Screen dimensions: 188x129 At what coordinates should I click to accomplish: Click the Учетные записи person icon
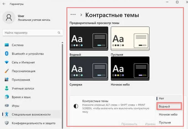(x=7, y=88)
